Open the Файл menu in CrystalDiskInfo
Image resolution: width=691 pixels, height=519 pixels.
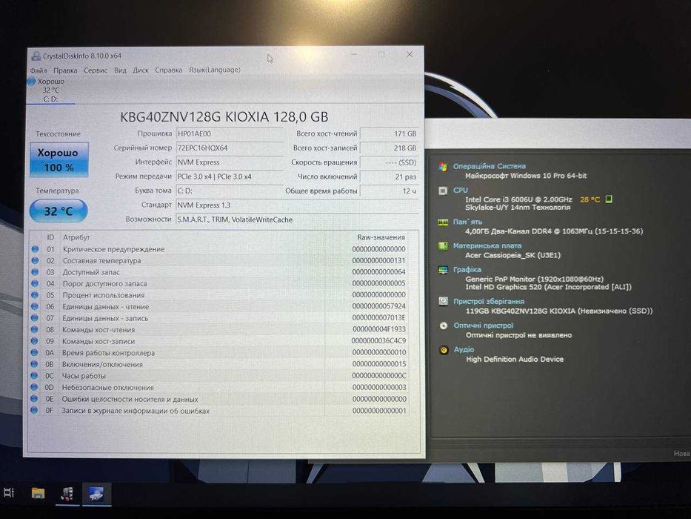pos(39,70)
